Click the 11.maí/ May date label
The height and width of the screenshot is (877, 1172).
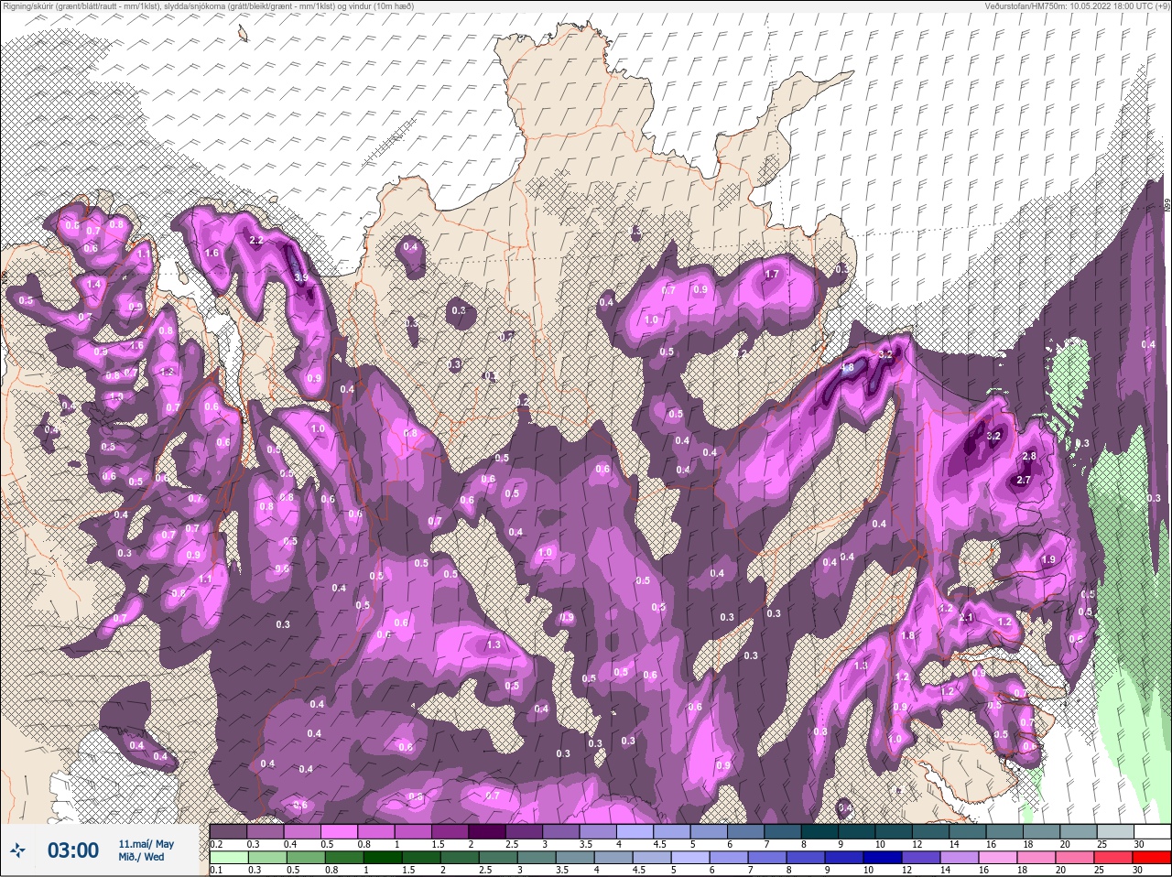coord(146,844)
